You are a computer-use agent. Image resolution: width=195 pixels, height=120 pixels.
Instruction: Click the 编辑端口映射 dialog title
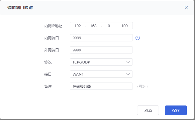click(20, 8)
